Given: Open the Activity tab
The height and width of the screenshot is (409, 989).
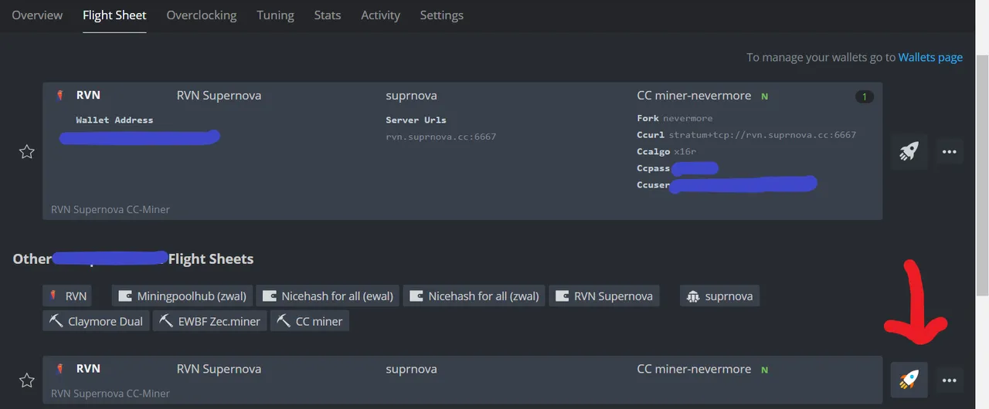Looking at the screenshot, I should [380, 15].
